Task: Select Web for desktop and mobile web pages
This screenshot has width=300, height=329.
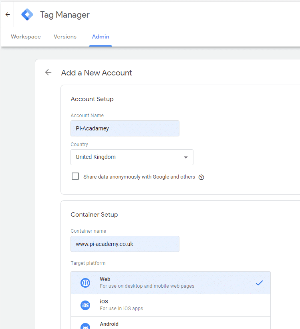Action: (x=171, y=282)
